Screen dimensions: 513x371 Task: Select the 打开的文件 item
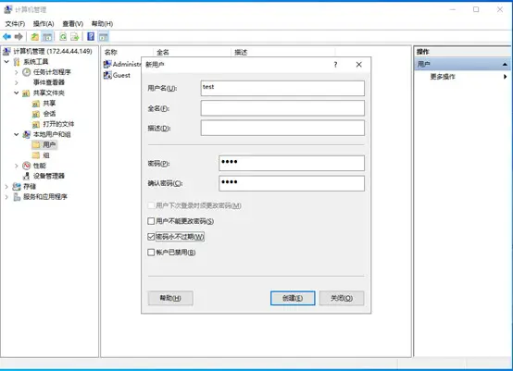click(58, 124)
